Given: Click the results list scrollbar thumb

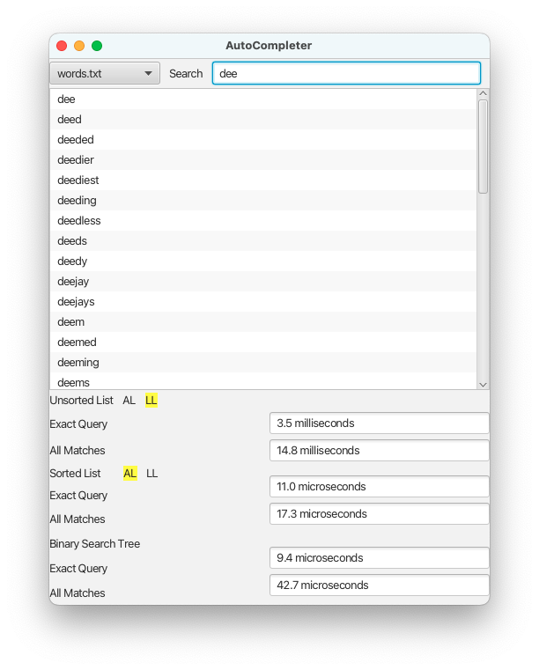Looking at the screenshot, I should point(483,145).
